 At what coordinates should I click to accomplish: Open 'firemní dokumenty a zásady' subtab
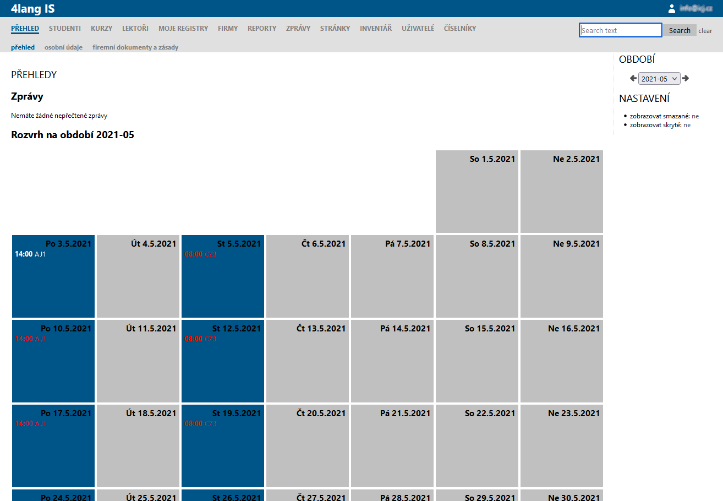135,47
